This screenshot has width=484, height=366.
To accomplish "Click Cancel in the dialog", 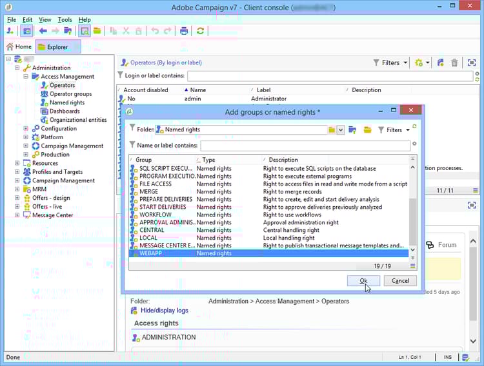I will [400, 280].
